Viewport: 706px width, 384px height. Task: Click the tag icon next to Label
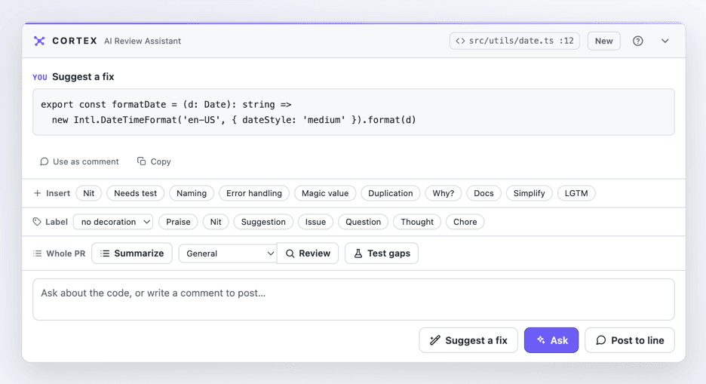pos(37,222)
